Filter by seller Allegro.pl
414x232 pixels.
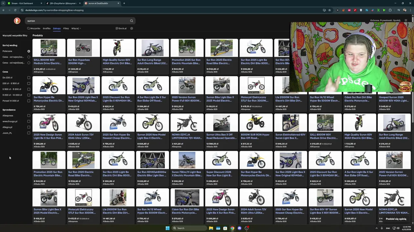click(x=29, y=127)
